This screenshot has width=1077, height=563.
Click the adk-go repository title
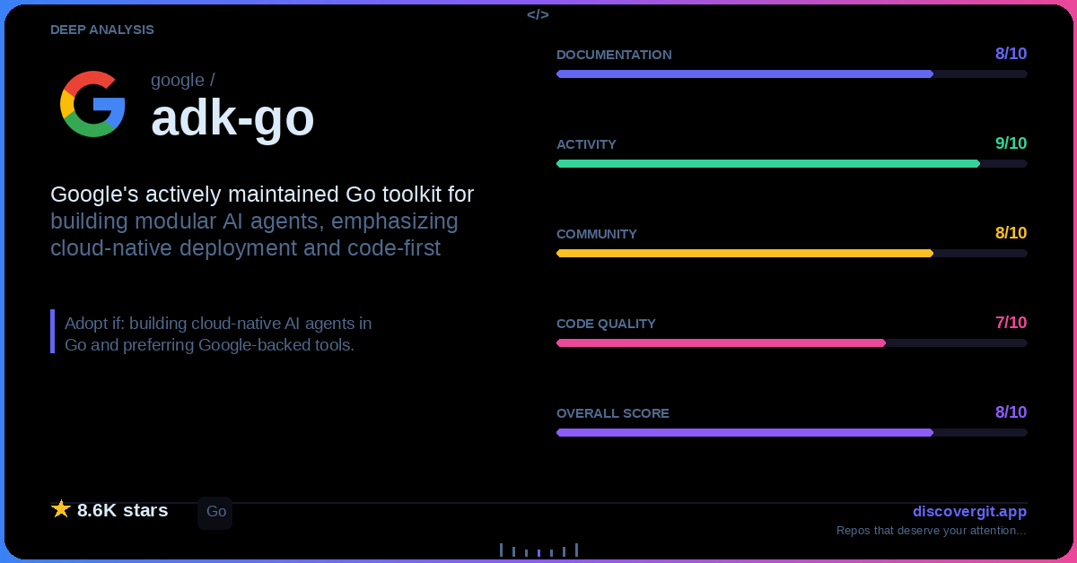coord(232,117)
